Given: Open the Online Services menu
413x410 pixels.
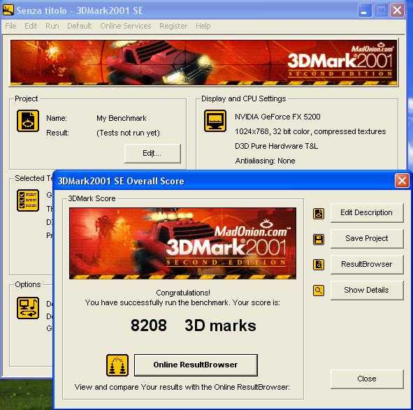Looking at the screenshot, I should (126, 26).
